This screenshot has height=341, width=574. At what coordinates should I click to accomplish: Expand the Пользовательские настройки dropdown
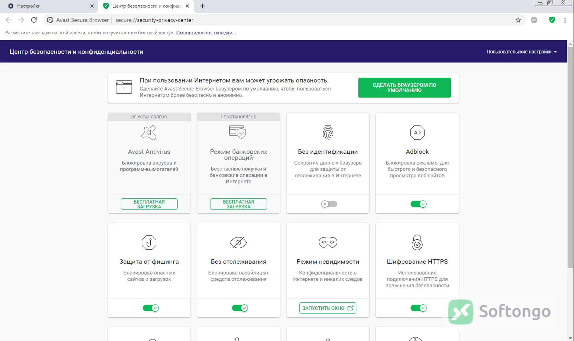[521, 52]
